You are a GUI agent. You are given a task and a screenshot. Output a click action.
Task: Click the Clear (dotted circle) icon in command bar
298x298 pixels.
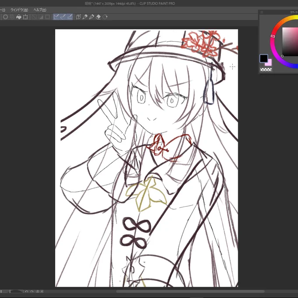[x=5, y=17]
